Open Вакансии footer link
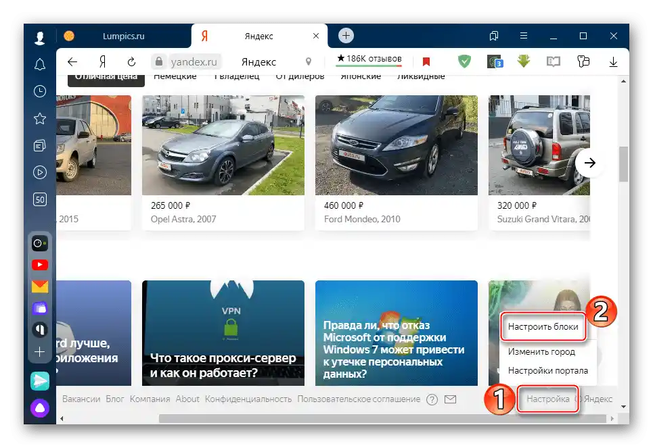The width and height of the screenshot is (653, 448). pos(81,399)
